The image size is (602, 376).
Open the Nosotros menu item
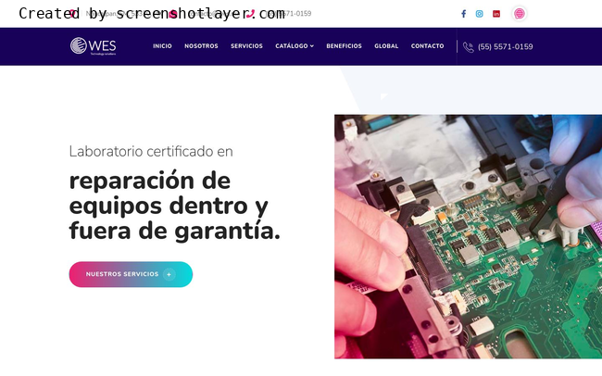point(201,46)
